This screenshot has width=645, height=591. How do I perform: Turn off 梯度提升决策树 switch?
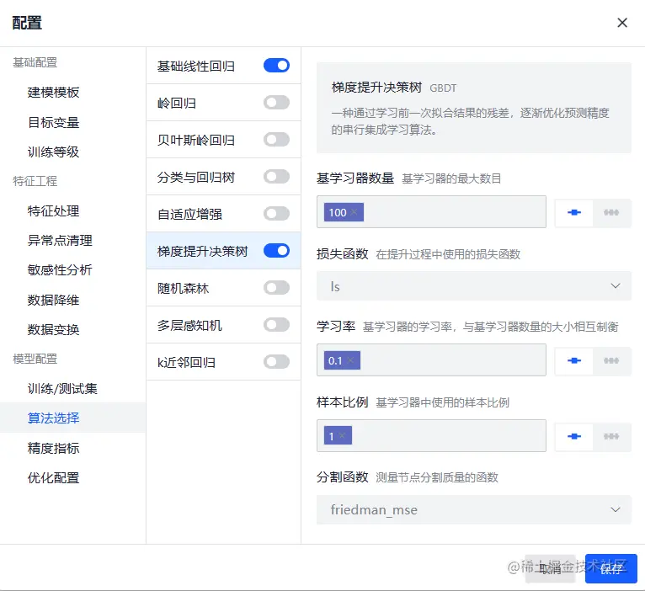pyautogui.click(x=276, y=251)
